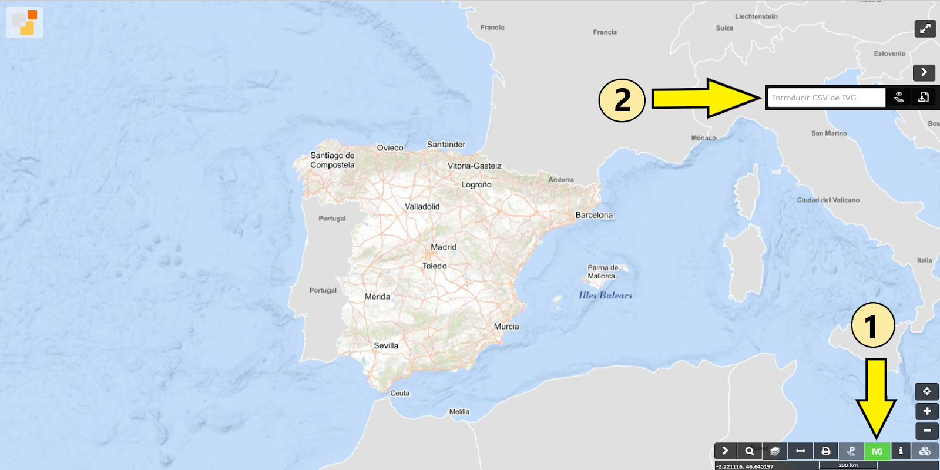Click the orange squares logo icon
Viewport: 940px width, 470px height.
click(25, 22)
